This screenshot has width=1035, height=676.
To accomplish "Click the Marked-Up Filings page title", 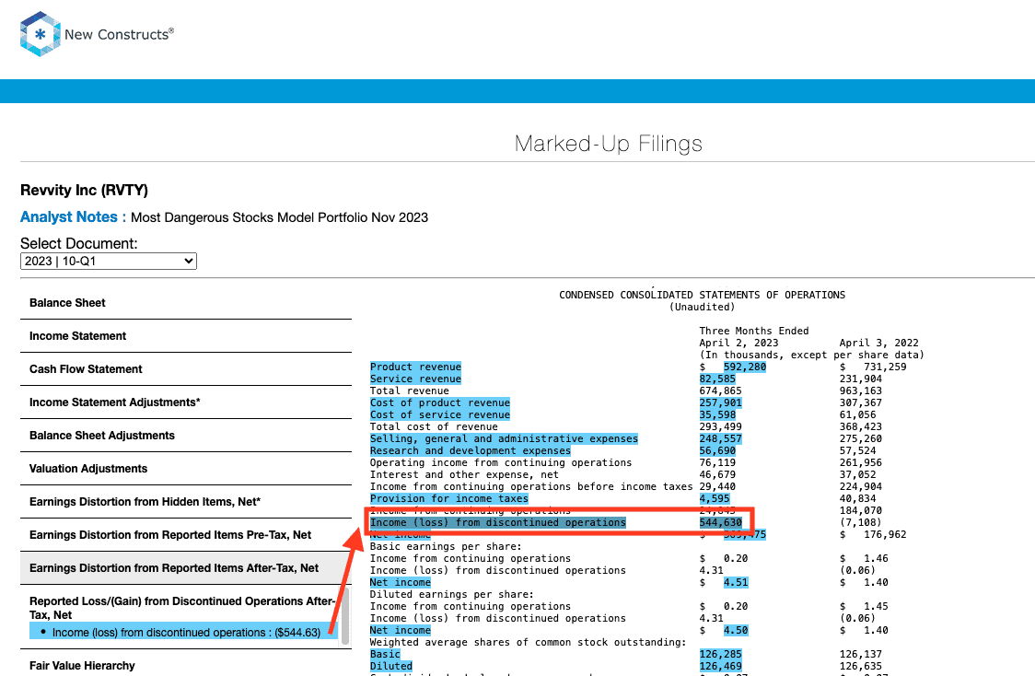I will click(608, 144).
